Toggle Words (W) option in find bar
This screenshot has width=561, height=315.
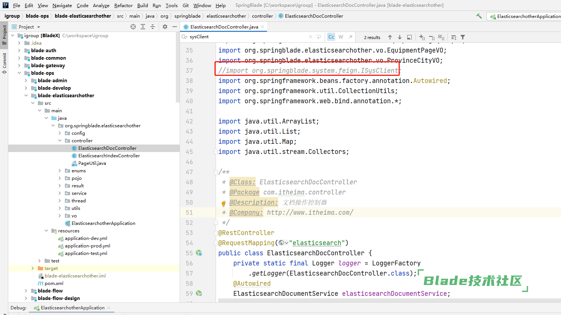point(341,37)
